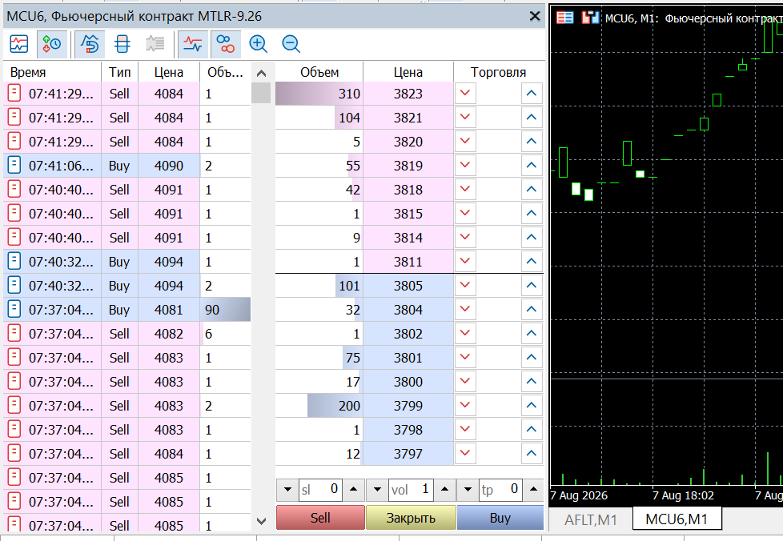Decrease the tp value with down arrow
The width and height of the screenshot is (783, 541).
coord(468,490)
